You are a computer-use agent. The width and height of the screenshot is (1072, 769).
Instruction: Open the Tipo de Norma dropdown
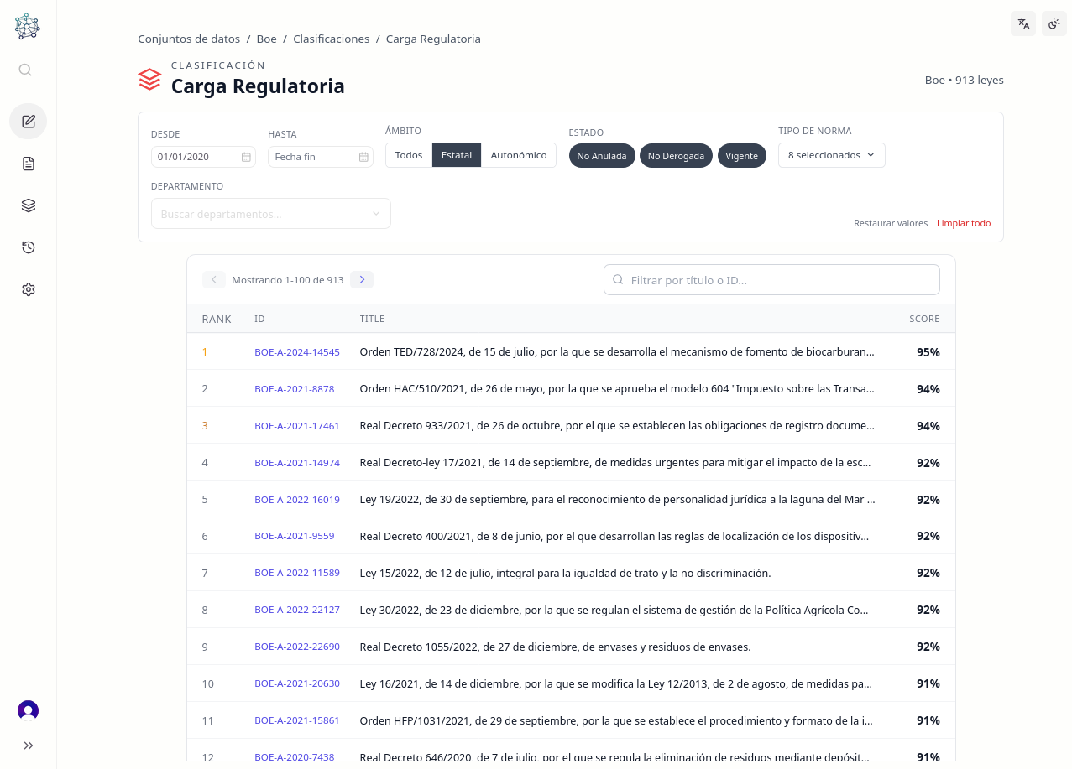(x=831, y=155)
